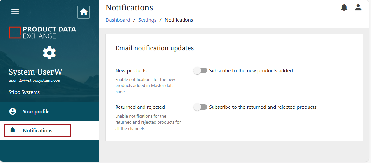Toggle returned and rejected products subscription
This screenshot has width=371, height=163.
point(200,107)
